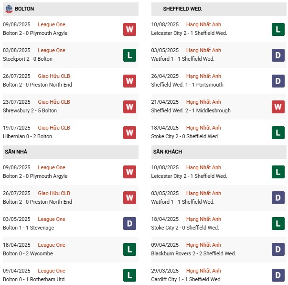Open the SÂN NHÀ section header
288x285 pixels.
click(71, 152)
